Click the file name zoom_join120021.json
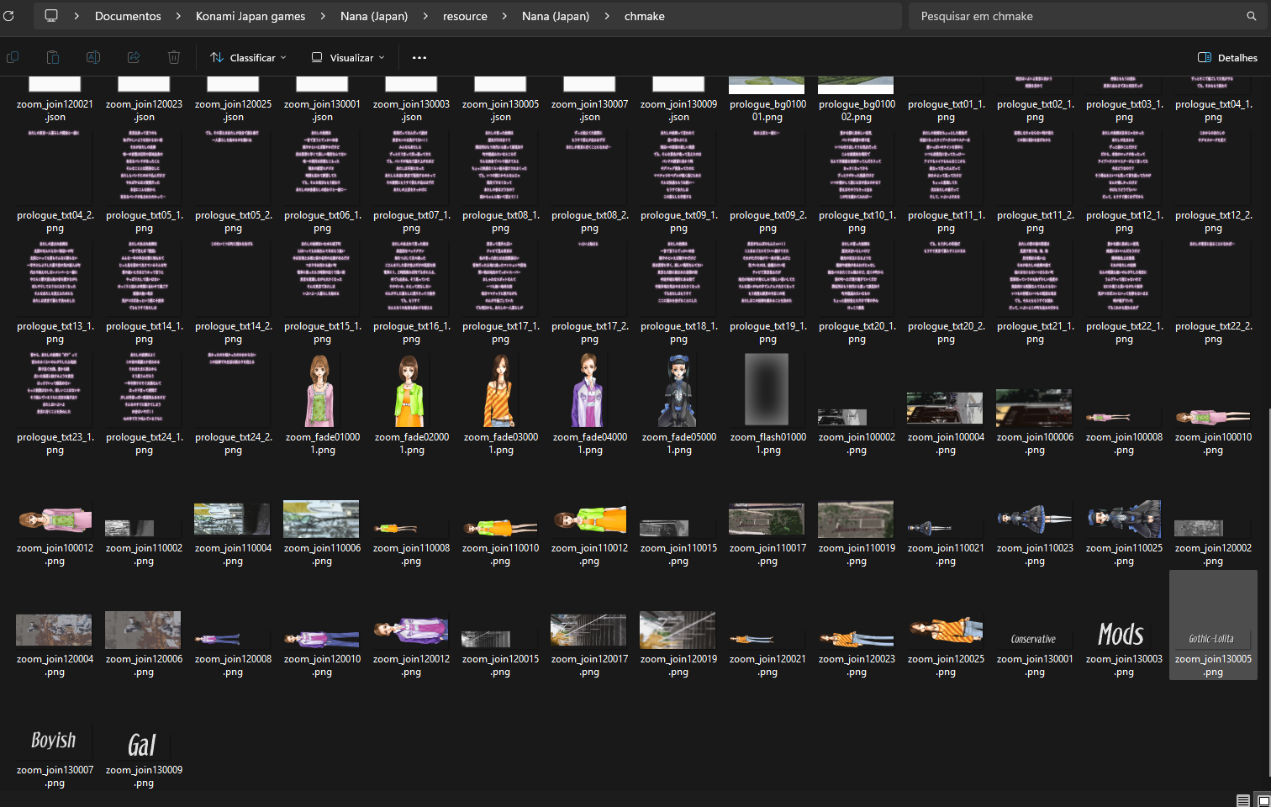The height and width of the screenshot is (807, 1271). click(55, 111)
